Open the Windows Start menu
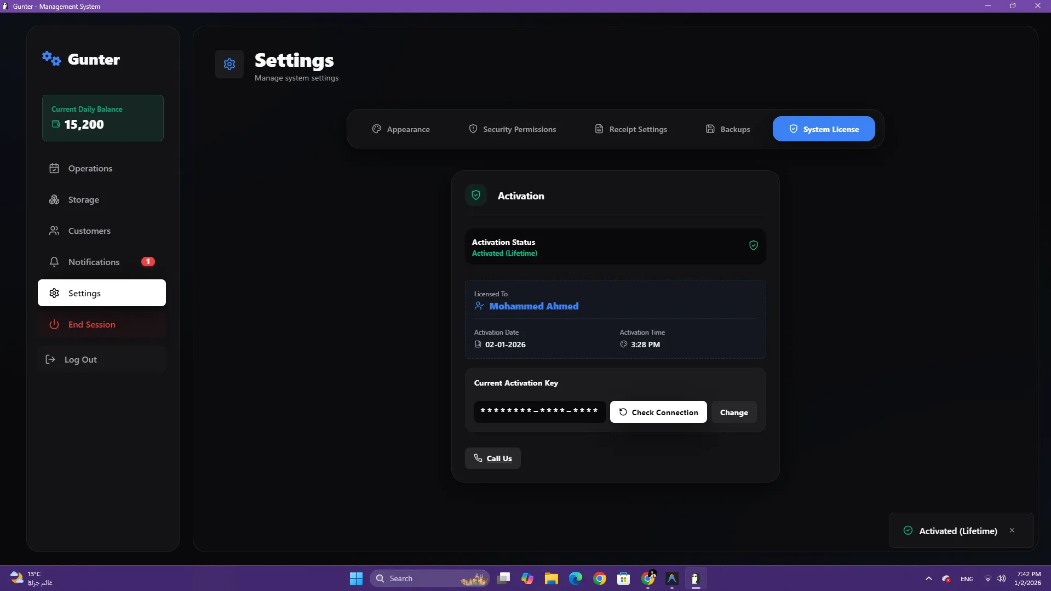This screenshot has height=591, width=1051. (356, 578)
